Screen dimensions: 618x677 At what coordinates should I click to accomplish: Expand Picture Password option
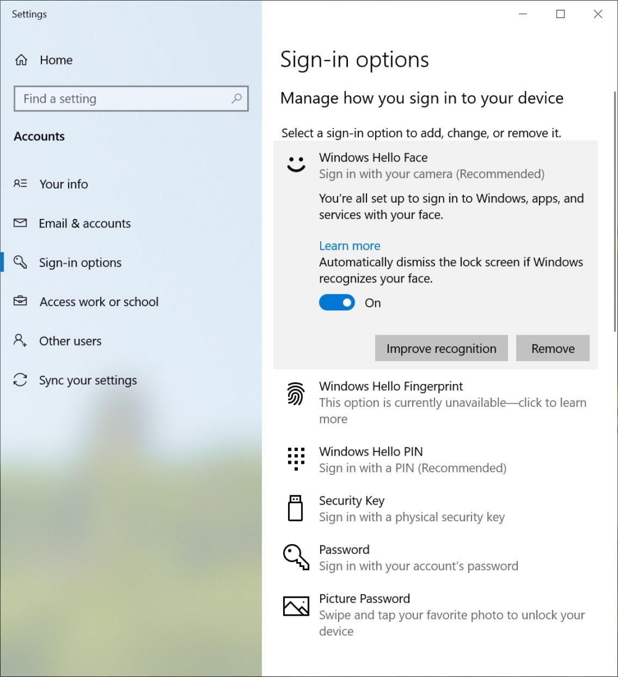coord(436,615)
